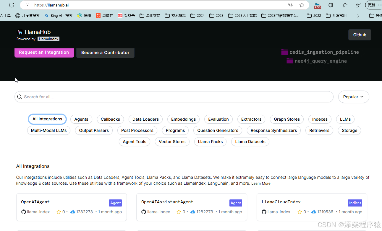Open the 2024 bookmark folder

(198, 16)
